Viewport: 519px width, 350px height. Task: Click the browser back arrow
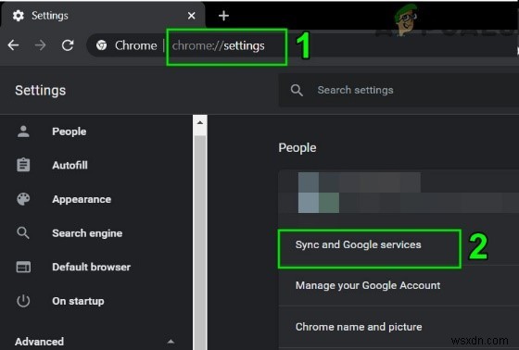tap(13, 45)
